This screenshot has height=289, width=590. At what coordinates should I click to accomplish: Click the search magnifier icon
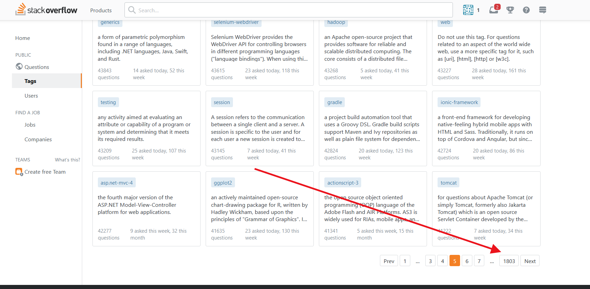click(x=132, y=10)
